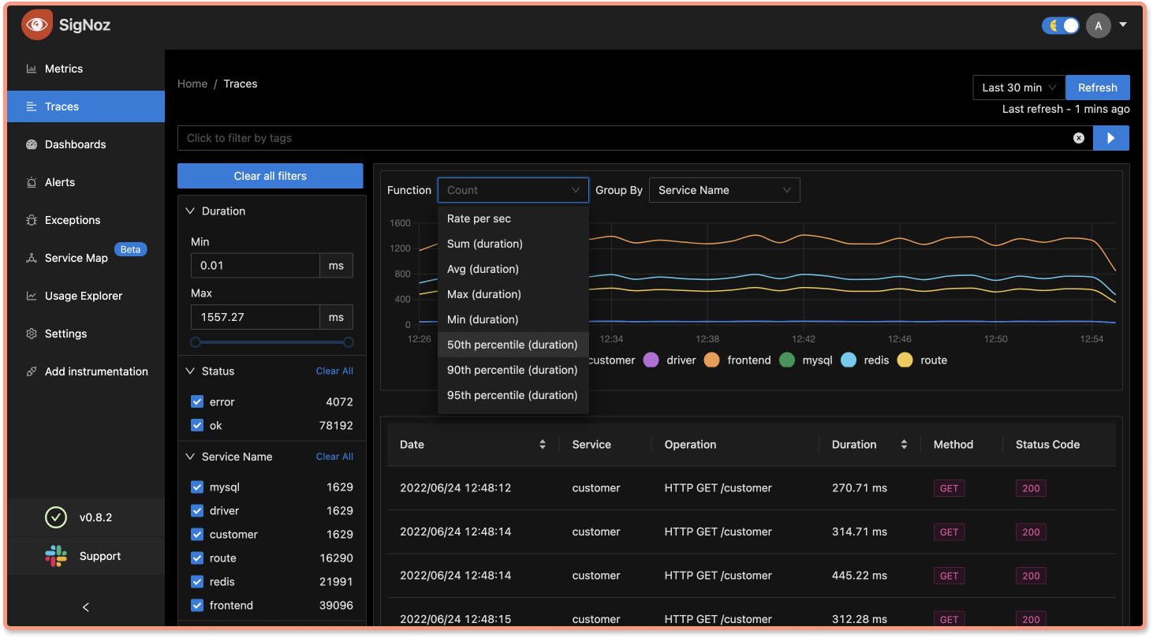Click the Slack Support icon
Image resolution: width=1153 pixels, height=638 pixels.
[x=56, y=556]
